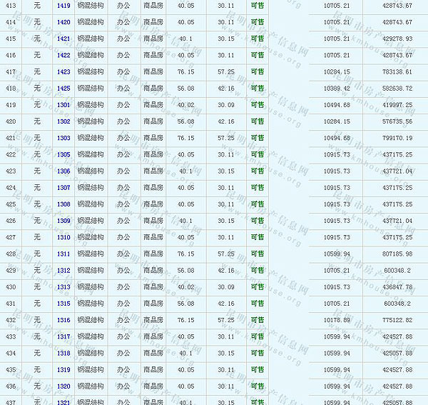Screen dimensions: 428x405
Task: Open room 1320 link
Action: 63,386
